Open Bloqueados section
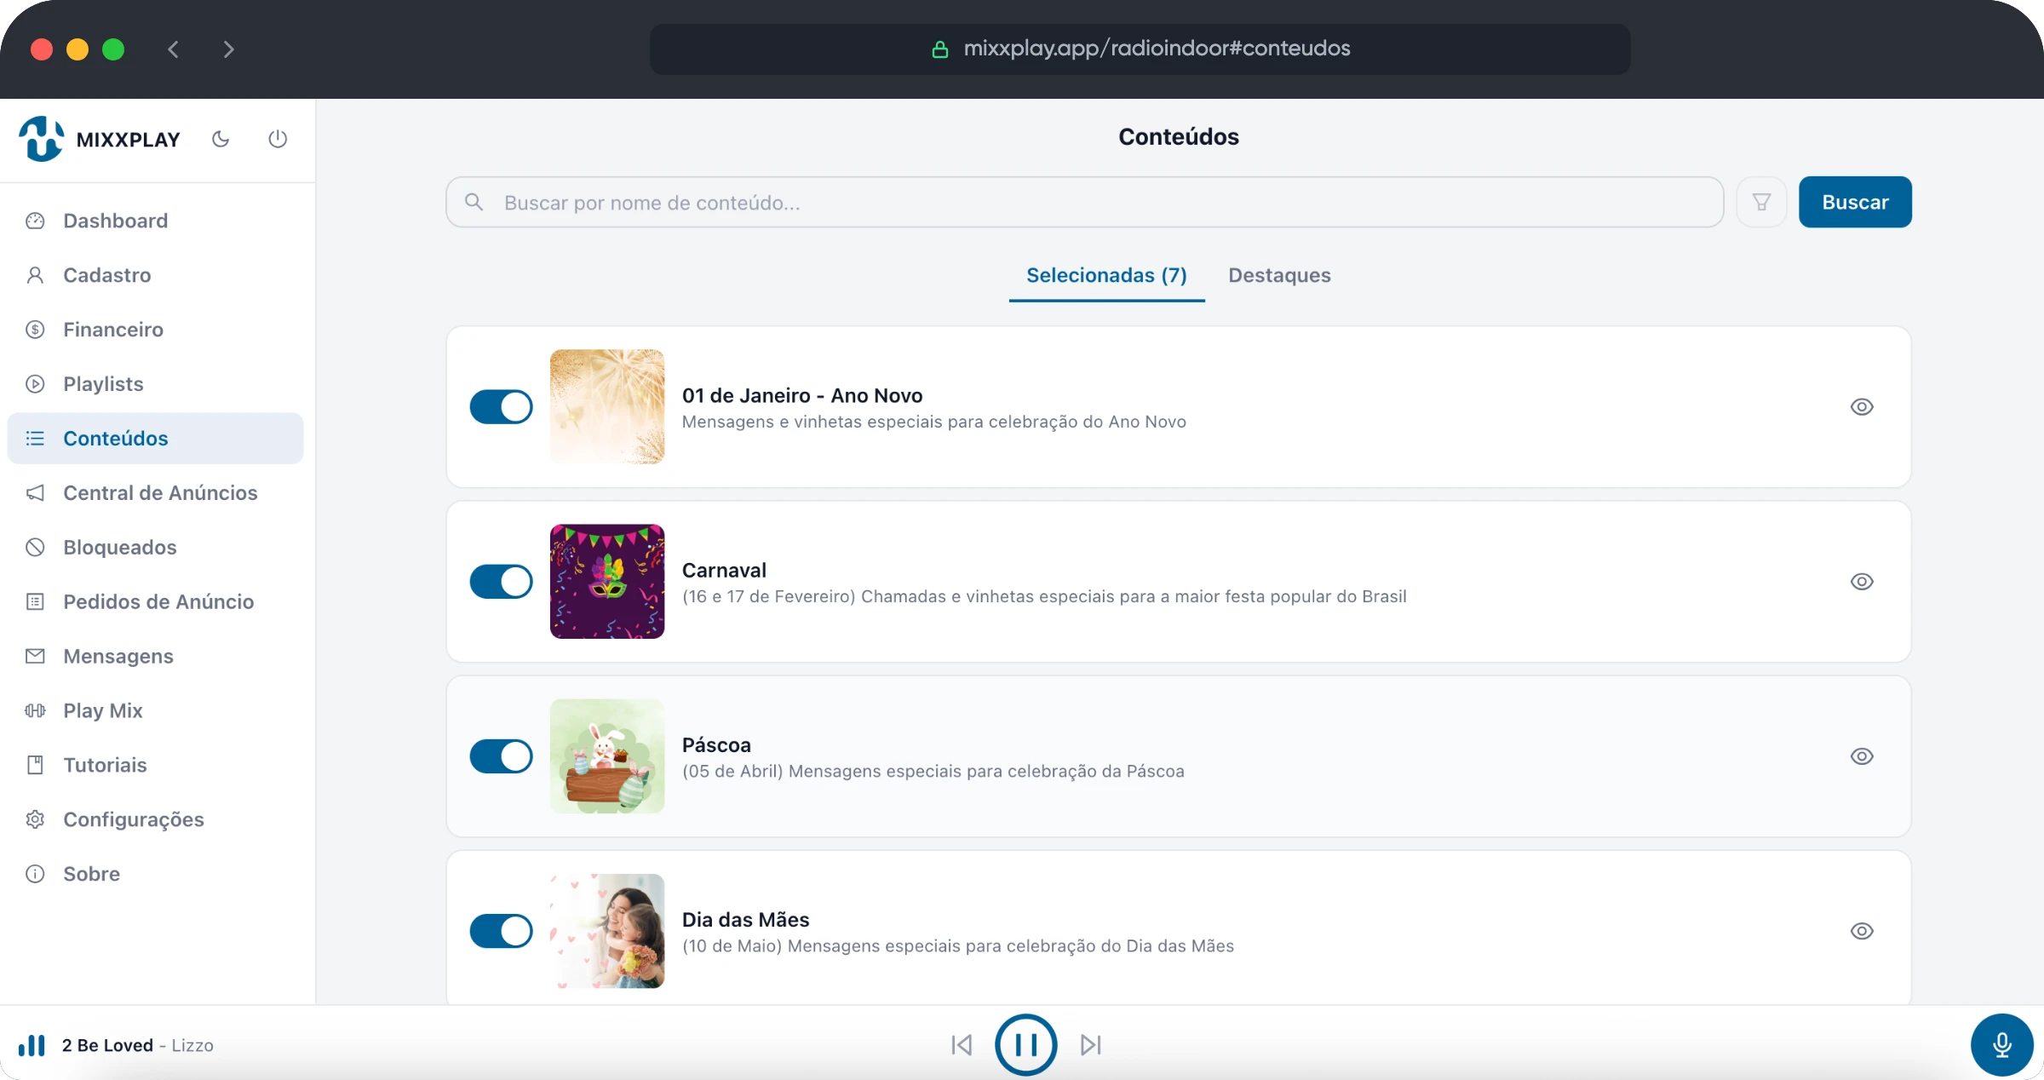This screenshot has width=2044, height=1080. 155,548
